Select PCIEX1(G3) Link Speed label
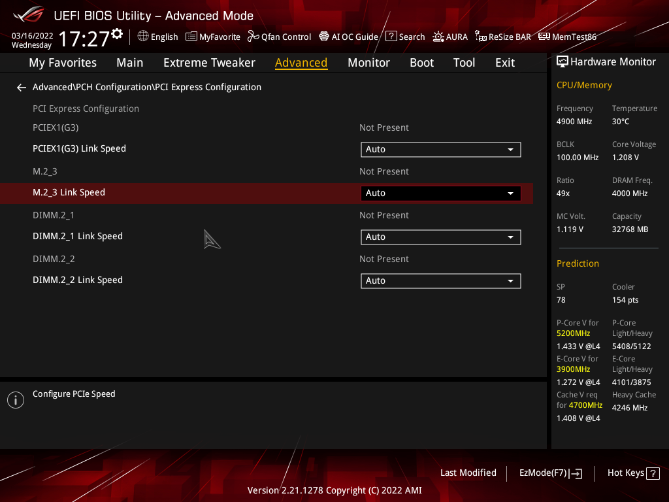The width and height of the screenshot is (669, 502). click(x=79, y=148)
